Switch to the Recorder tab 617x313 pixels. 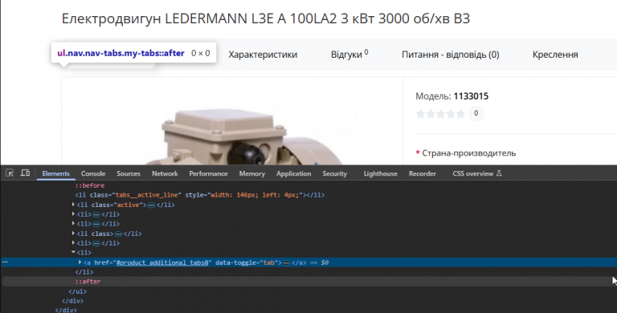(423, 173)
